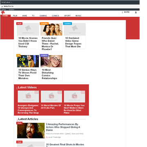The image size is (147, 147).
Task: Select the WWE navigation tab
Action: tap(24, 16)
